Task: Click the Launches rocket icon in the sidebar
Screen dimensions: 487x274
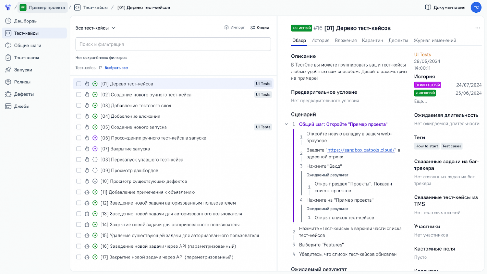Action: click(x=8, y=70)
